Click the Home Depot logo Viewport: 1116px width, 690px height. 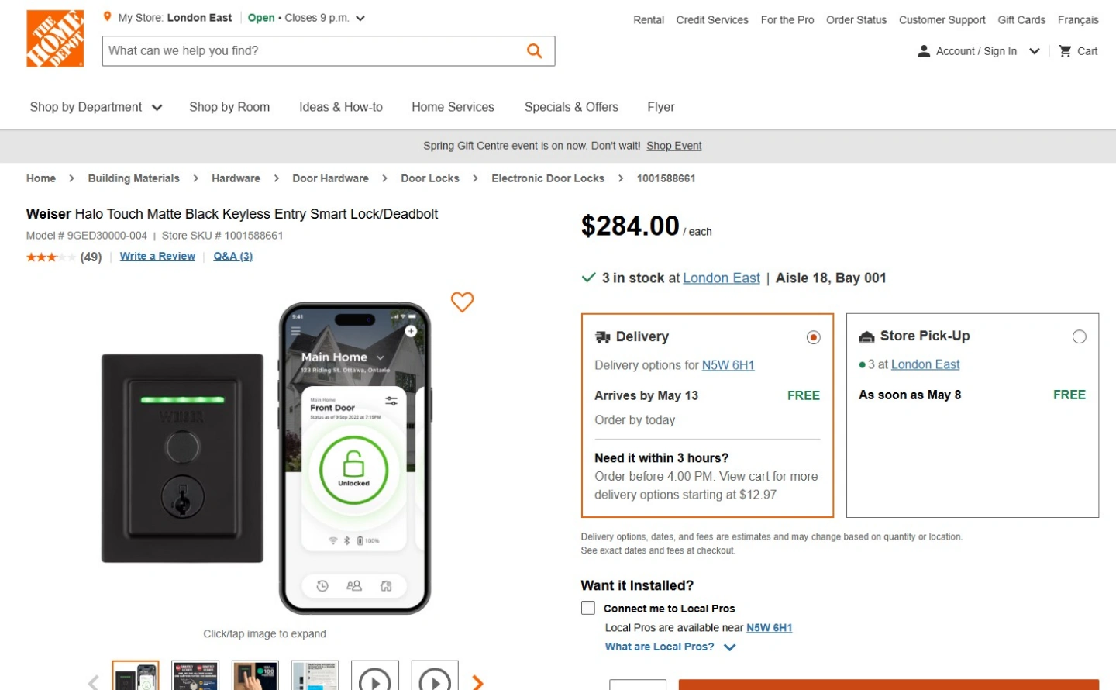point(55,39)
